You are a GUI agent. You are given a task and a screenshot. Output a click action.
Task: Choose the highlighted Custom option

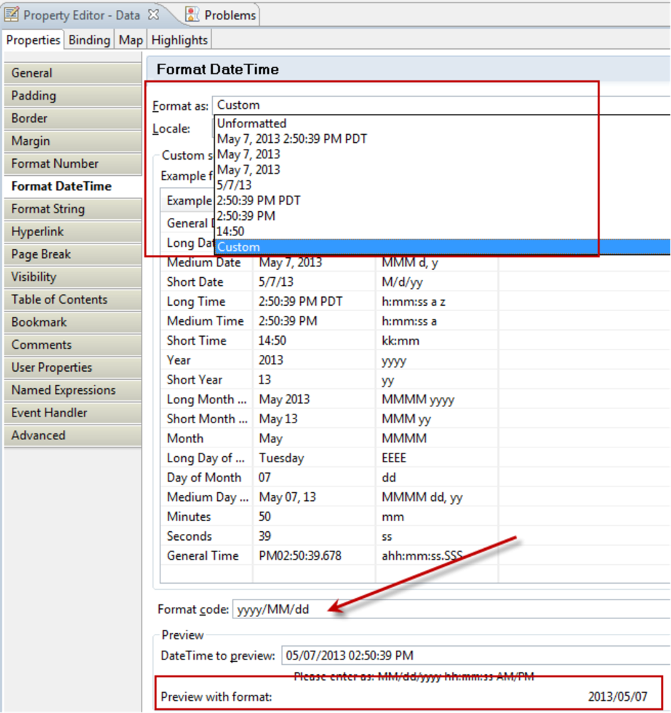point(442,247)
